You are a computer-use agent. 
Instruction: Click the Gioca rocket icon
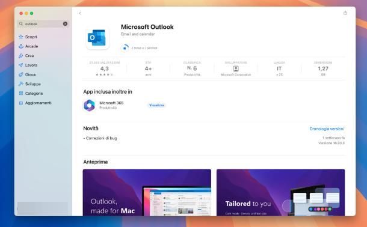[x=21, y=74]
